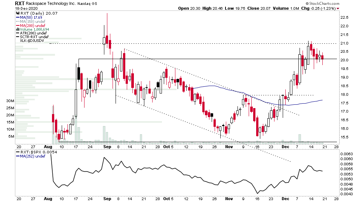Click the 'RXT (Daily) 20.07' legend entry
Screen dimensions: 359x202
coord(39,13)
